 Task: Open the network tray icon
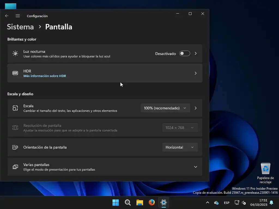[237, 202]
